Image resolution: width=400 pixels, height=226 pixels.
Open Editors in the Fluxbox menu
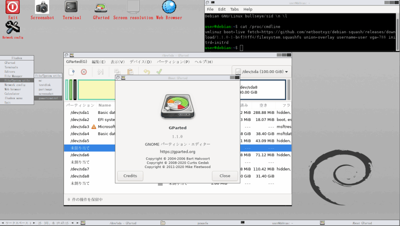(x=17, y=72)
